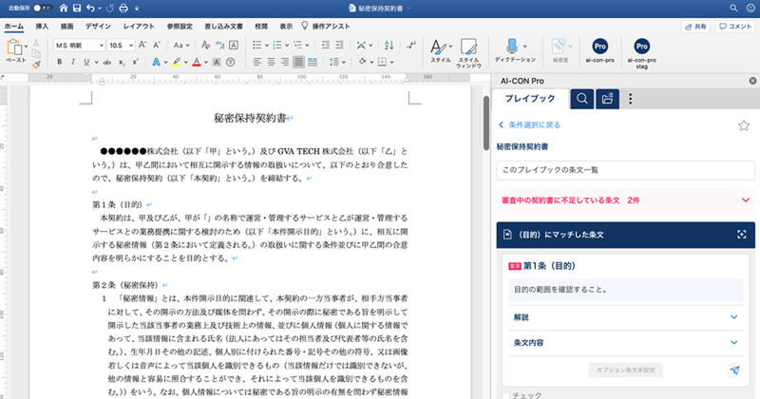760x399 pixels.
Task: Switch to the デザイン ribbon tab
Action: 99,27
